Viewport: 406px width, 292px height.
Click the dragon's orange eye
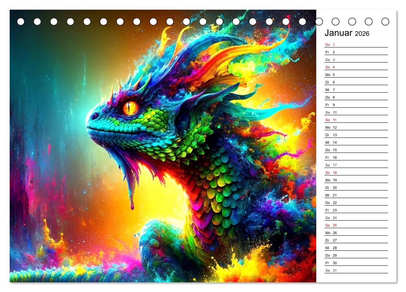(x=130, y=108)
